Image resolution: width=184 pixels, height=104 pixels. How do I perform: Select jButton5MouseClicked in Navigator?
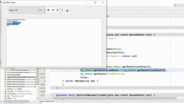(22, 87)
